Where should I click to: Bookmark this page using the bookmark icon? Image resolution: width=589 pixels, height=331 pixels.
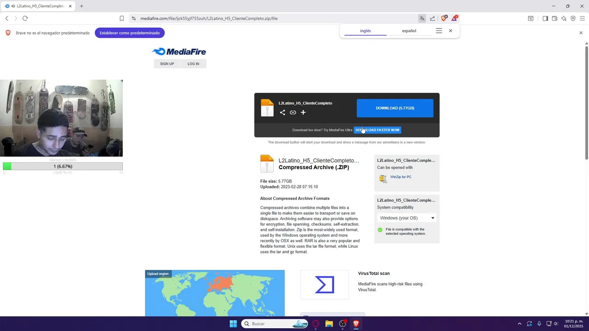[x=121, y=18]
